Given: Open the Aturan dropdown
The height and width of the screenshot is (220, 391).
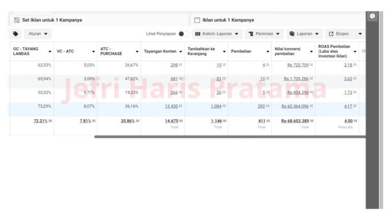Looking at the screenshot, I should [40, 34].
